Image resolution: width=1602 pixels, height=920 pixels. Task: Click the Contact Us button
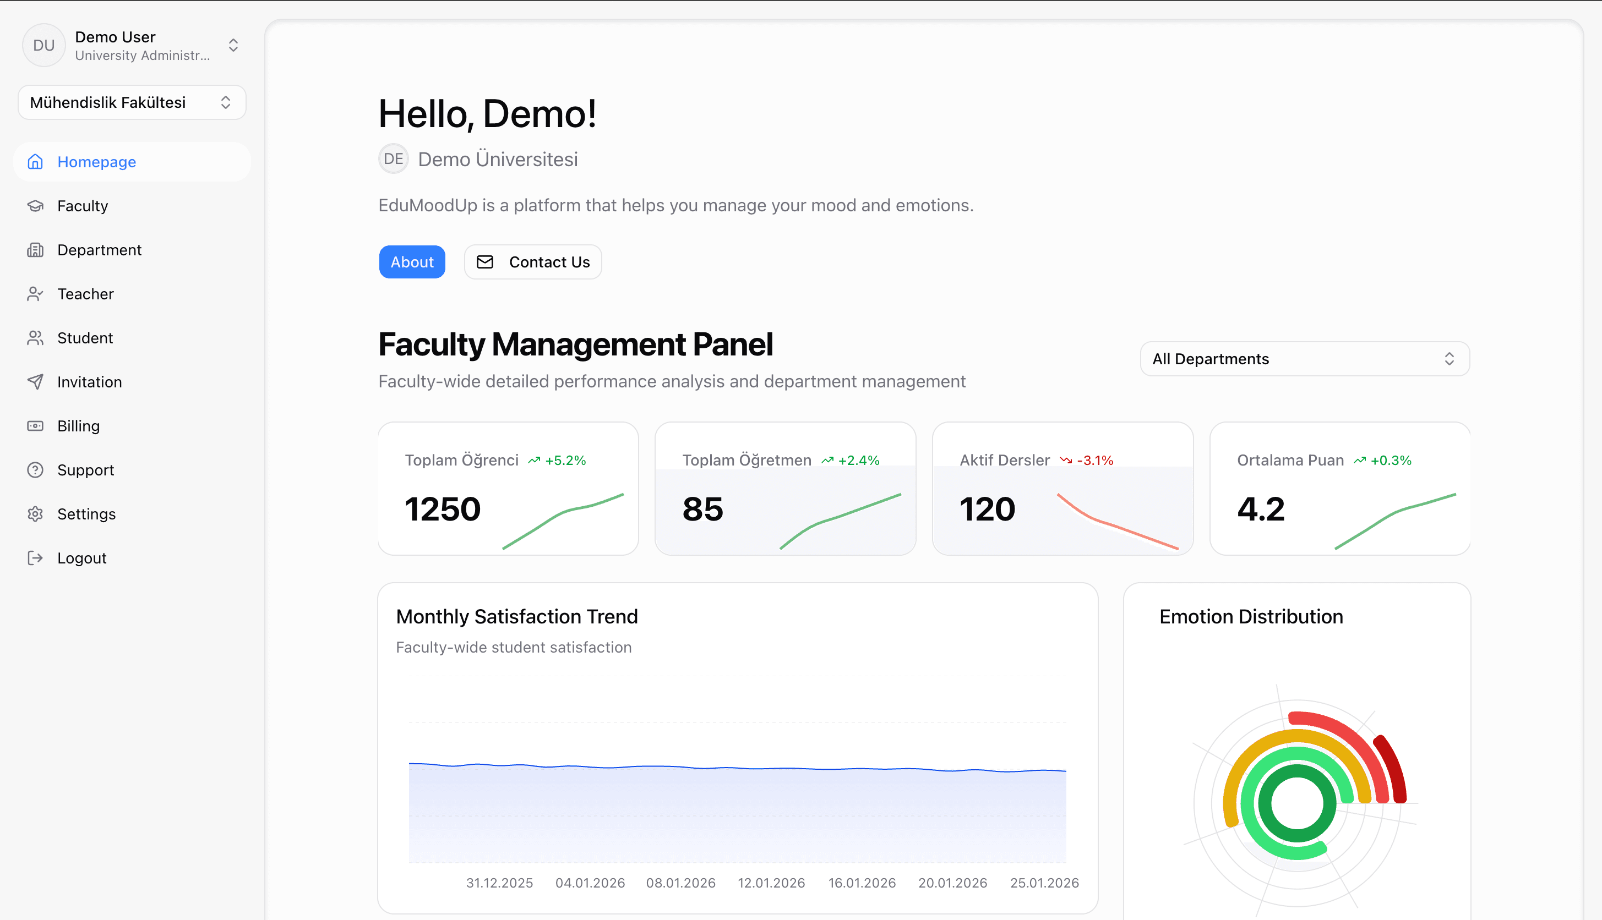pos(532,261)
